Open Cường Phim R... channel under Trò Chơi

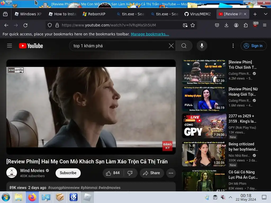pos(240,74)
